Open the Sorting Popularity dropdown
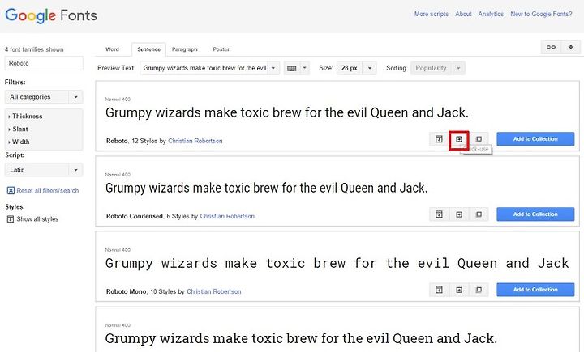Image resolution: width=584 pixels, height=352 pixels. click(x=438, y=68)
